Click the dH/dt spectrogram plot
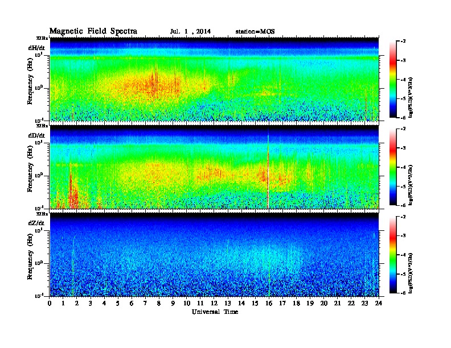Screen dimensions: 451x348 pos(214,79)
